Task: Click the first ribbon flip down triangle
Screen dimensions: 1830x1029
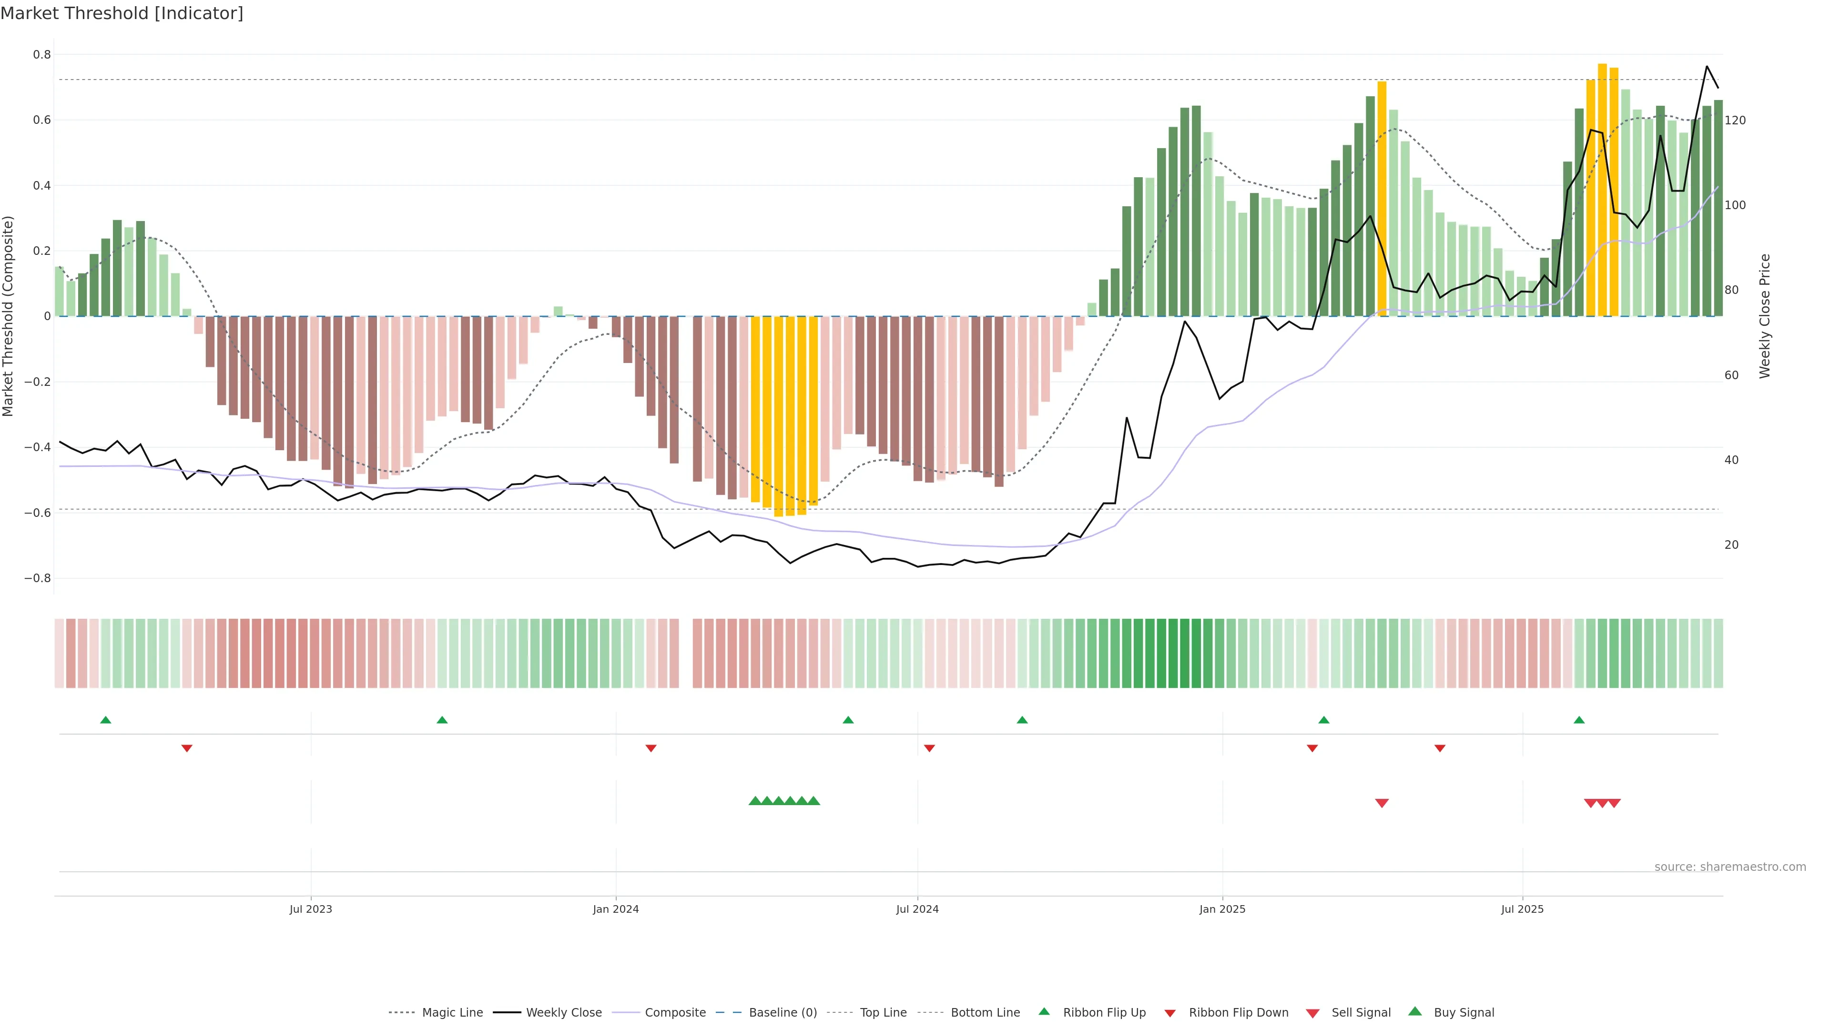Action: (x=187, y=748)
